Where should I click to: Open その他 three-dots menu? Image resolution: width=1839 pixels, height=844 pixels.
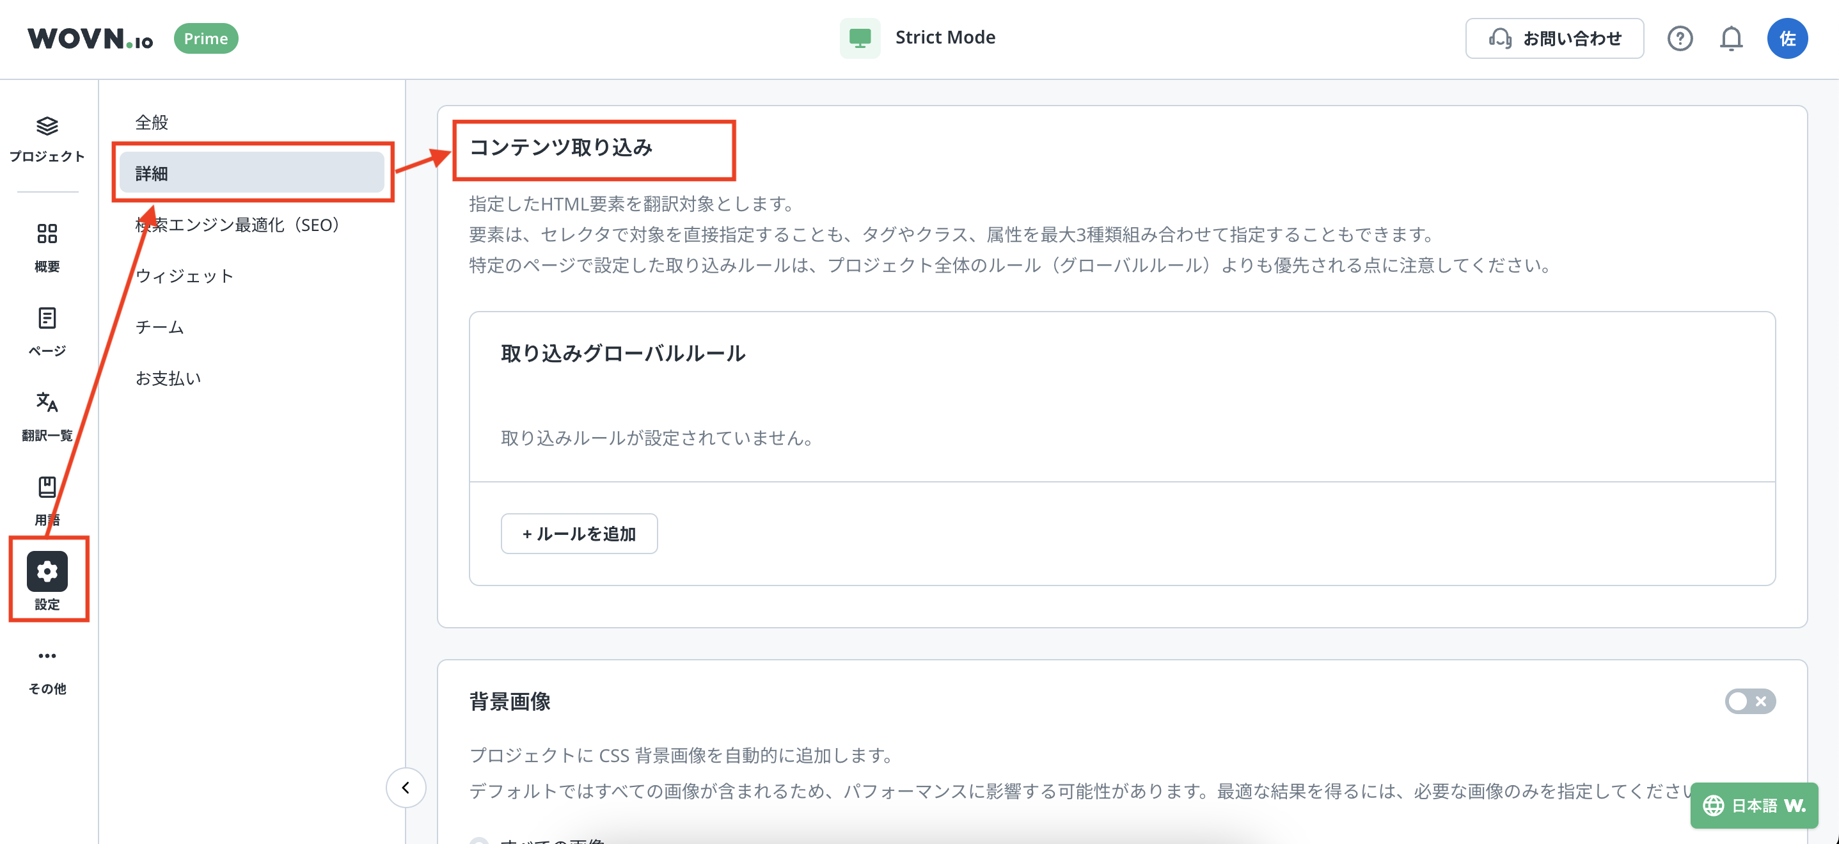[x=47, y=655]
